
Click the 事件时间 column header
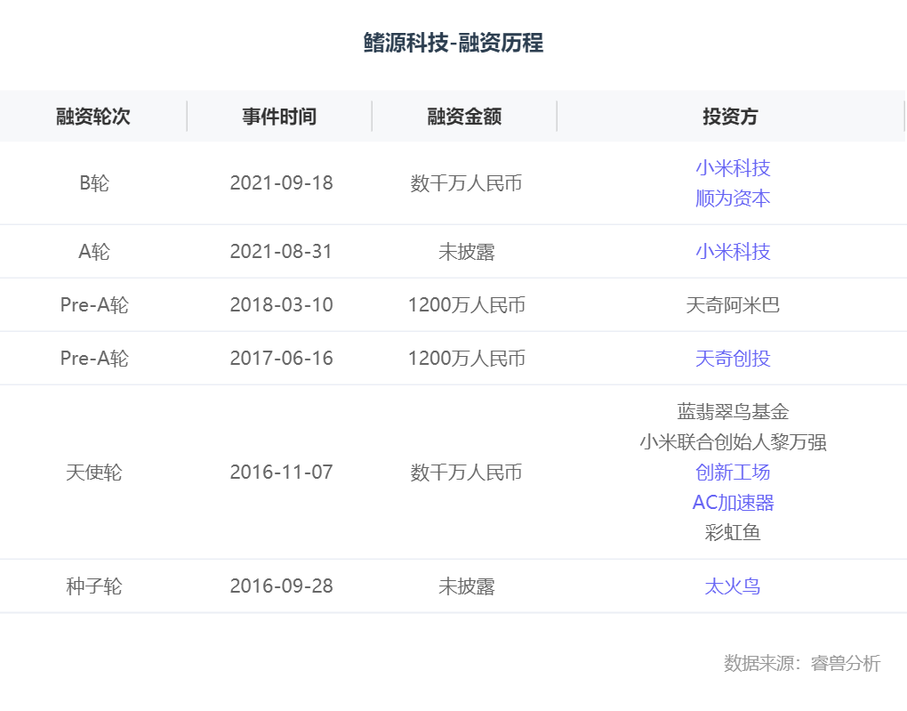279,117
